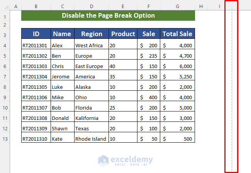Screen dimensions: 251x173
Task: Select the row 13 header
Action: (x=5, y=139)
